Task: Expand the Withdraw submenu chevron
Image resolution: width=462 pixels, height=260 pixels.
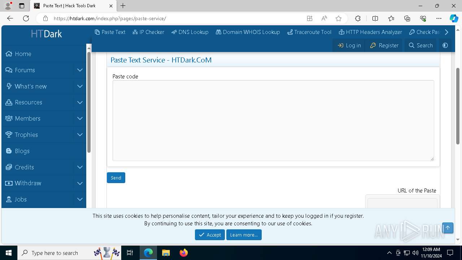Action: (80, 183)
